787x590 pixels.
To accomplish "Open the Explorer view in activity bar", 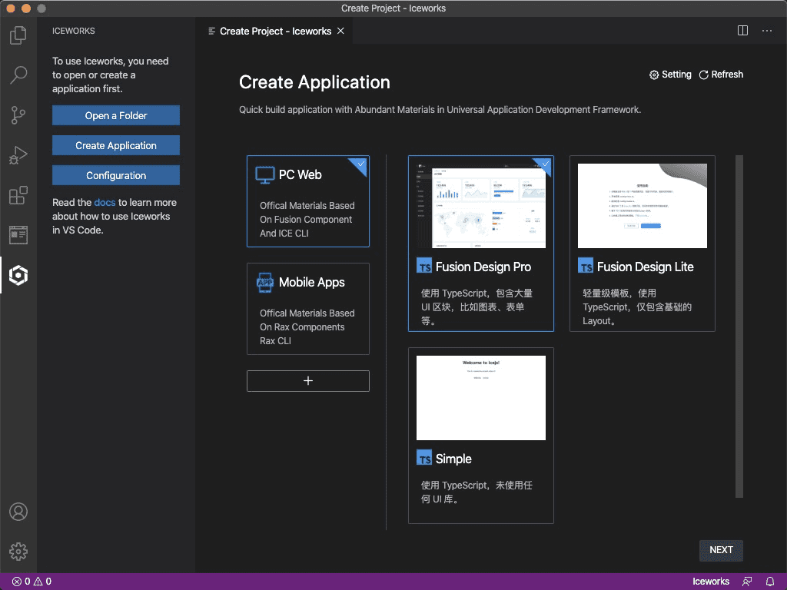I will (x=18, y=35).
